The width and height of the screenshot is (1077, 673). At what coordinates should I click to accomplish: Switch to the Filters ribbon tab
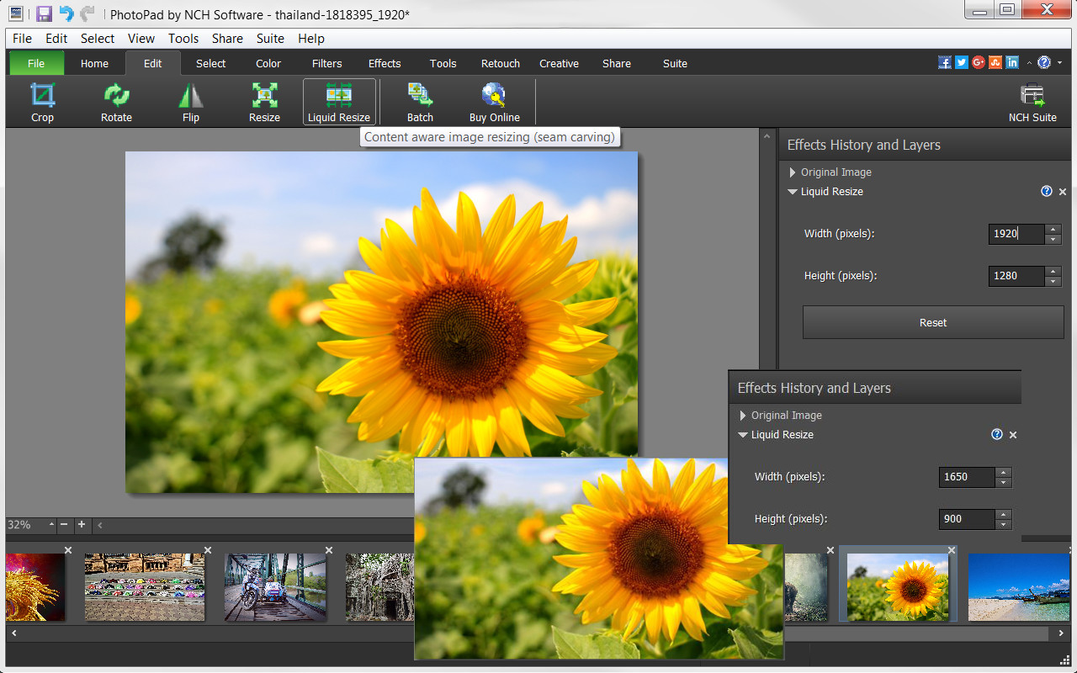click(x=326, y=63)
